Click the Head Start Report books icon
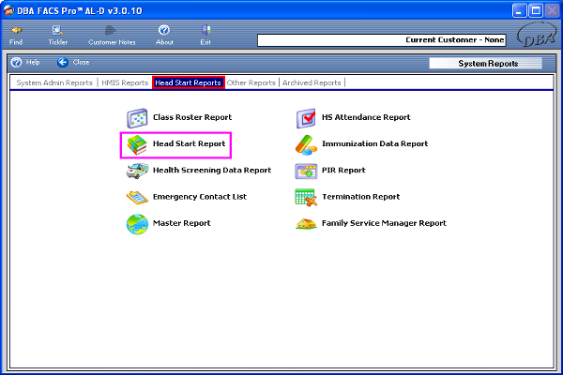The image size is (563, 375). point(138,144)
